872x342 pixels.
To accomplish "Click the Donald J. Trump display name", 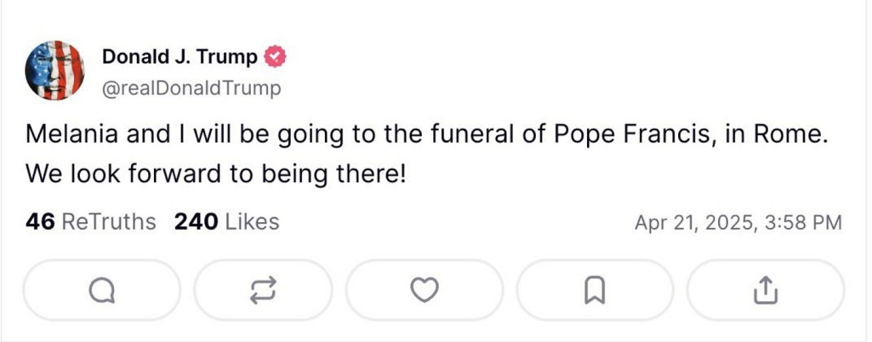I will coord(180,57).
